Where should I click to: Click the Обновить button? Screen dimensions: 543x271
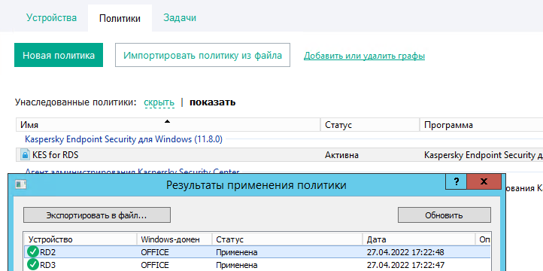point(444,215)
